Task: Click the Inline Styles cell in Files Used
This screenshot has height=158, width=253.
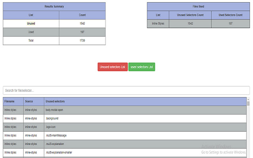Action: point(158,24)
